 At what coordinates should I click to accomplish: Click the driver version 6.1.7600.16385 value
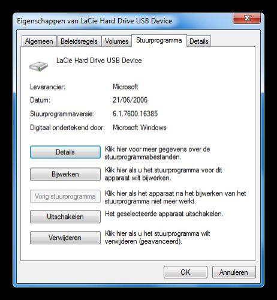(135, 113)
